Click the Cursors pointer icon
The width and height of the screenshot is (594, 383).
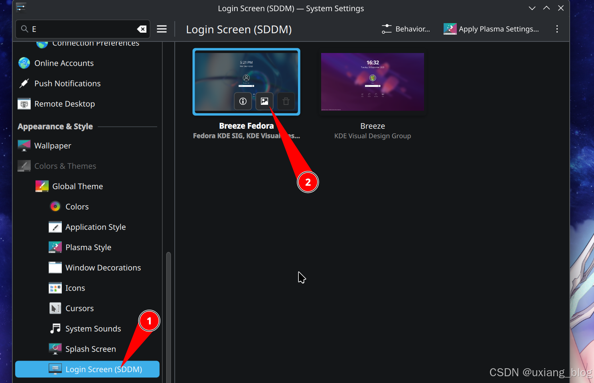(55, 308)
